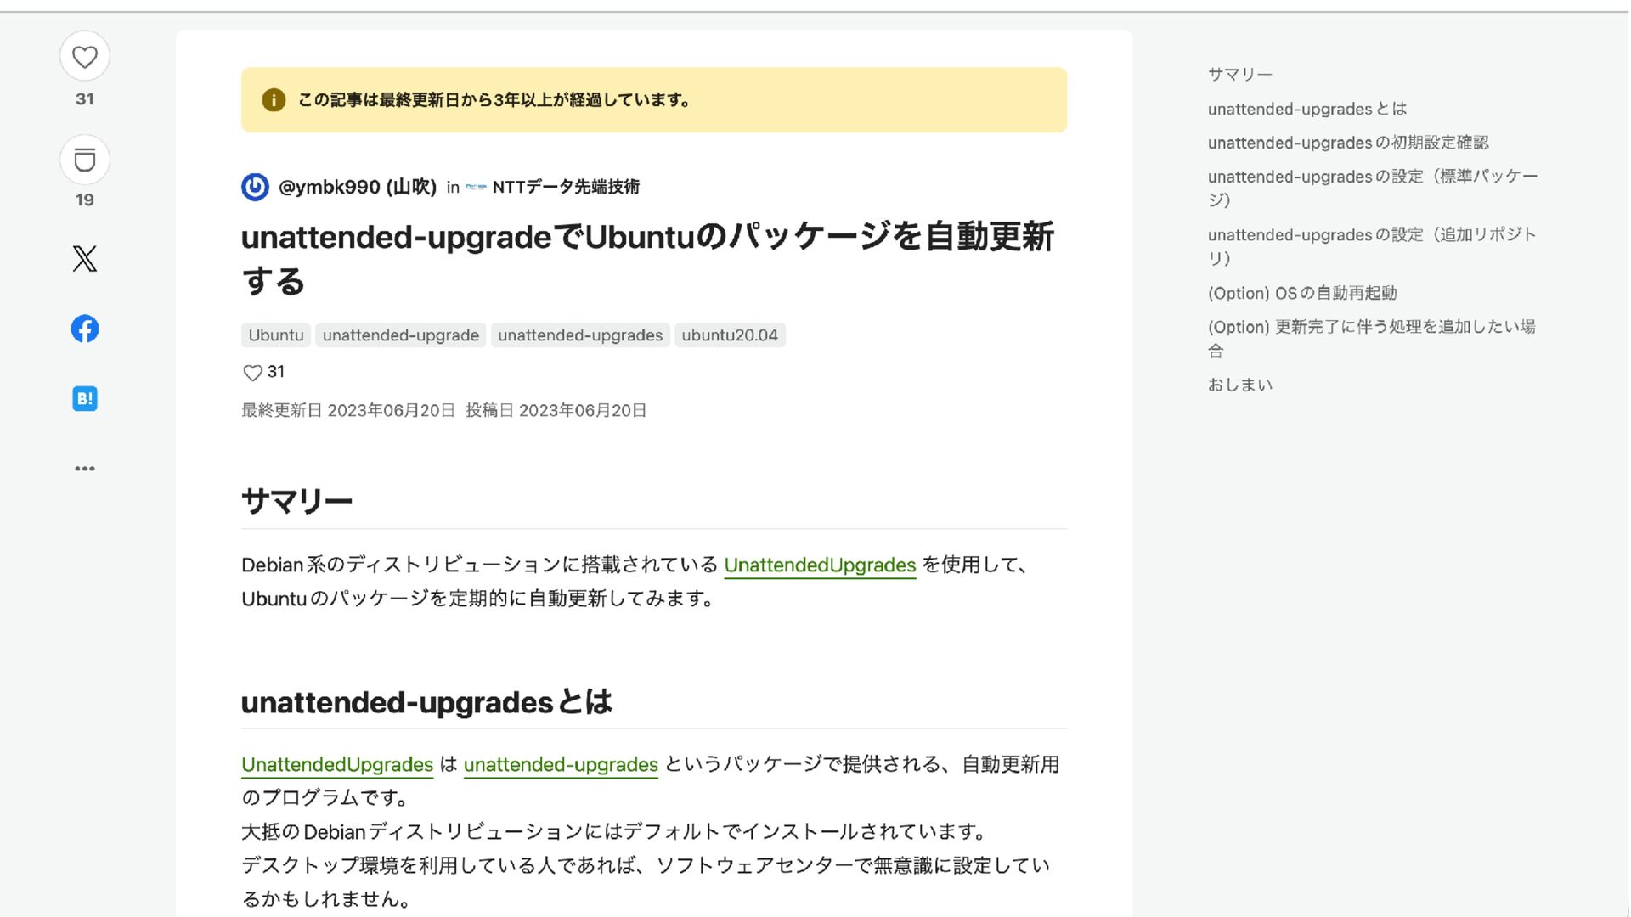This screenshot has height=917, width=1631.
Task: Open the three-dot more options menu
Action: point(85,469)
